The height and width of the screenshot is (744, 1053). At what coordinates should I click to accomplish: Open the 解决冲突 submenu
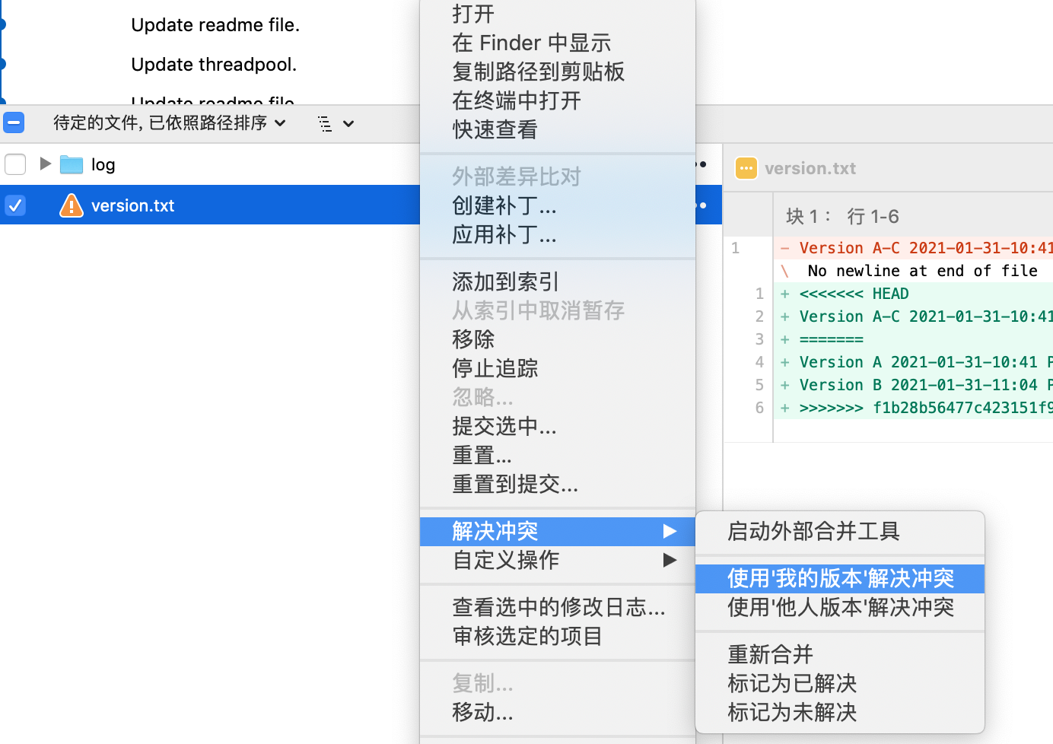[x=558, y=531]
